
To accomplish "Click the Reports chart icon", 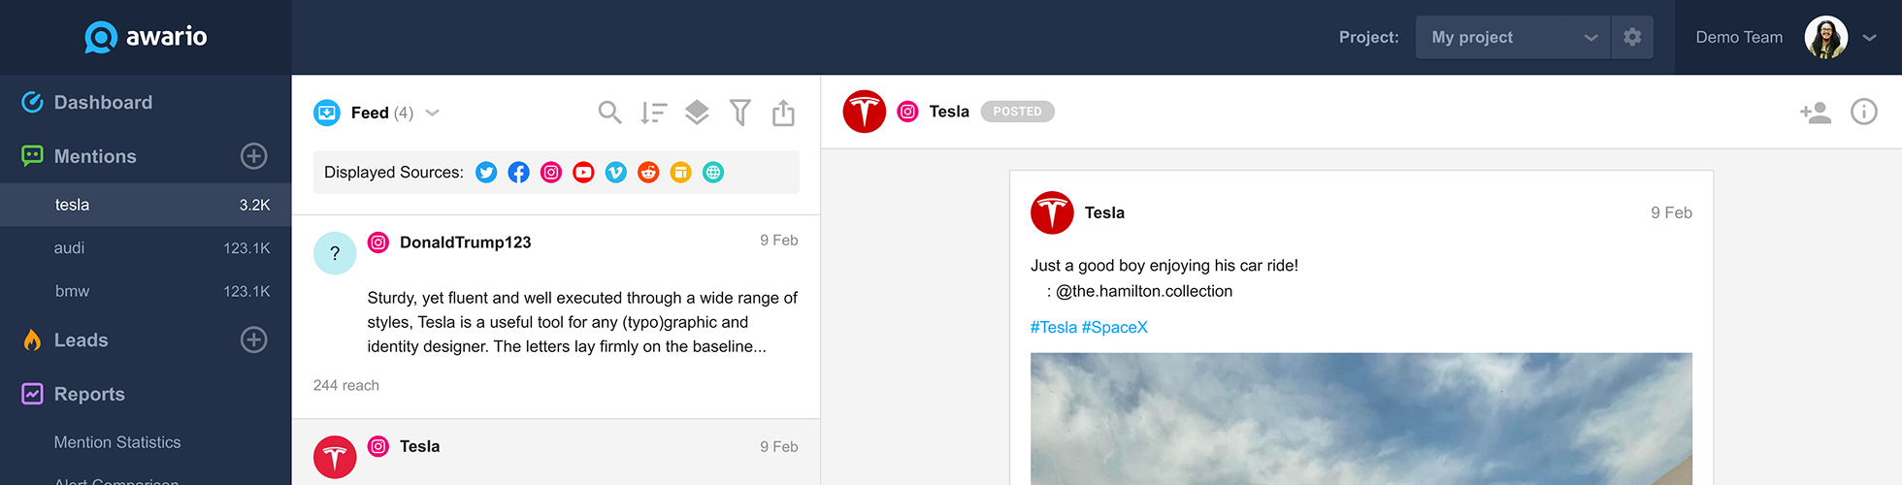I will click(x=32, y=394).
